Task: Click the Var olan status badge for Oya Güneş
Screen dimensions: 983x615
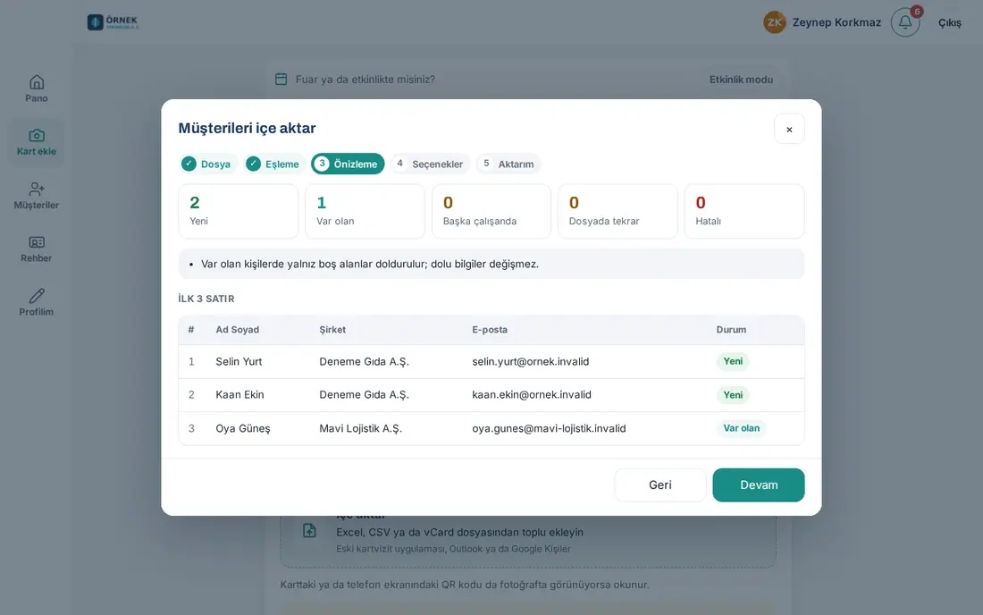Action: point(741,428)
